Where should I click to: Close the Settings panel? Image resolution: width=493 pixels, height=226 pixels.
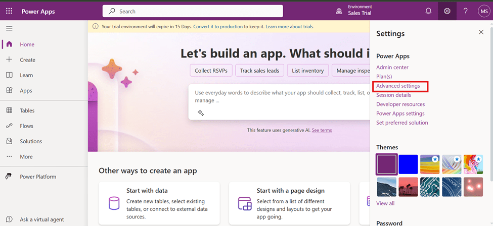point(481,32)
